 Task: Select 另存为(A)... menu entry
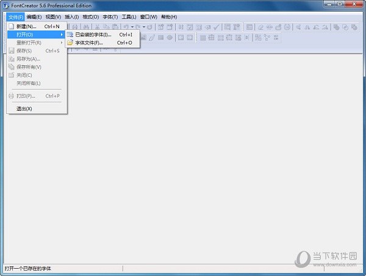click(37, 59)
